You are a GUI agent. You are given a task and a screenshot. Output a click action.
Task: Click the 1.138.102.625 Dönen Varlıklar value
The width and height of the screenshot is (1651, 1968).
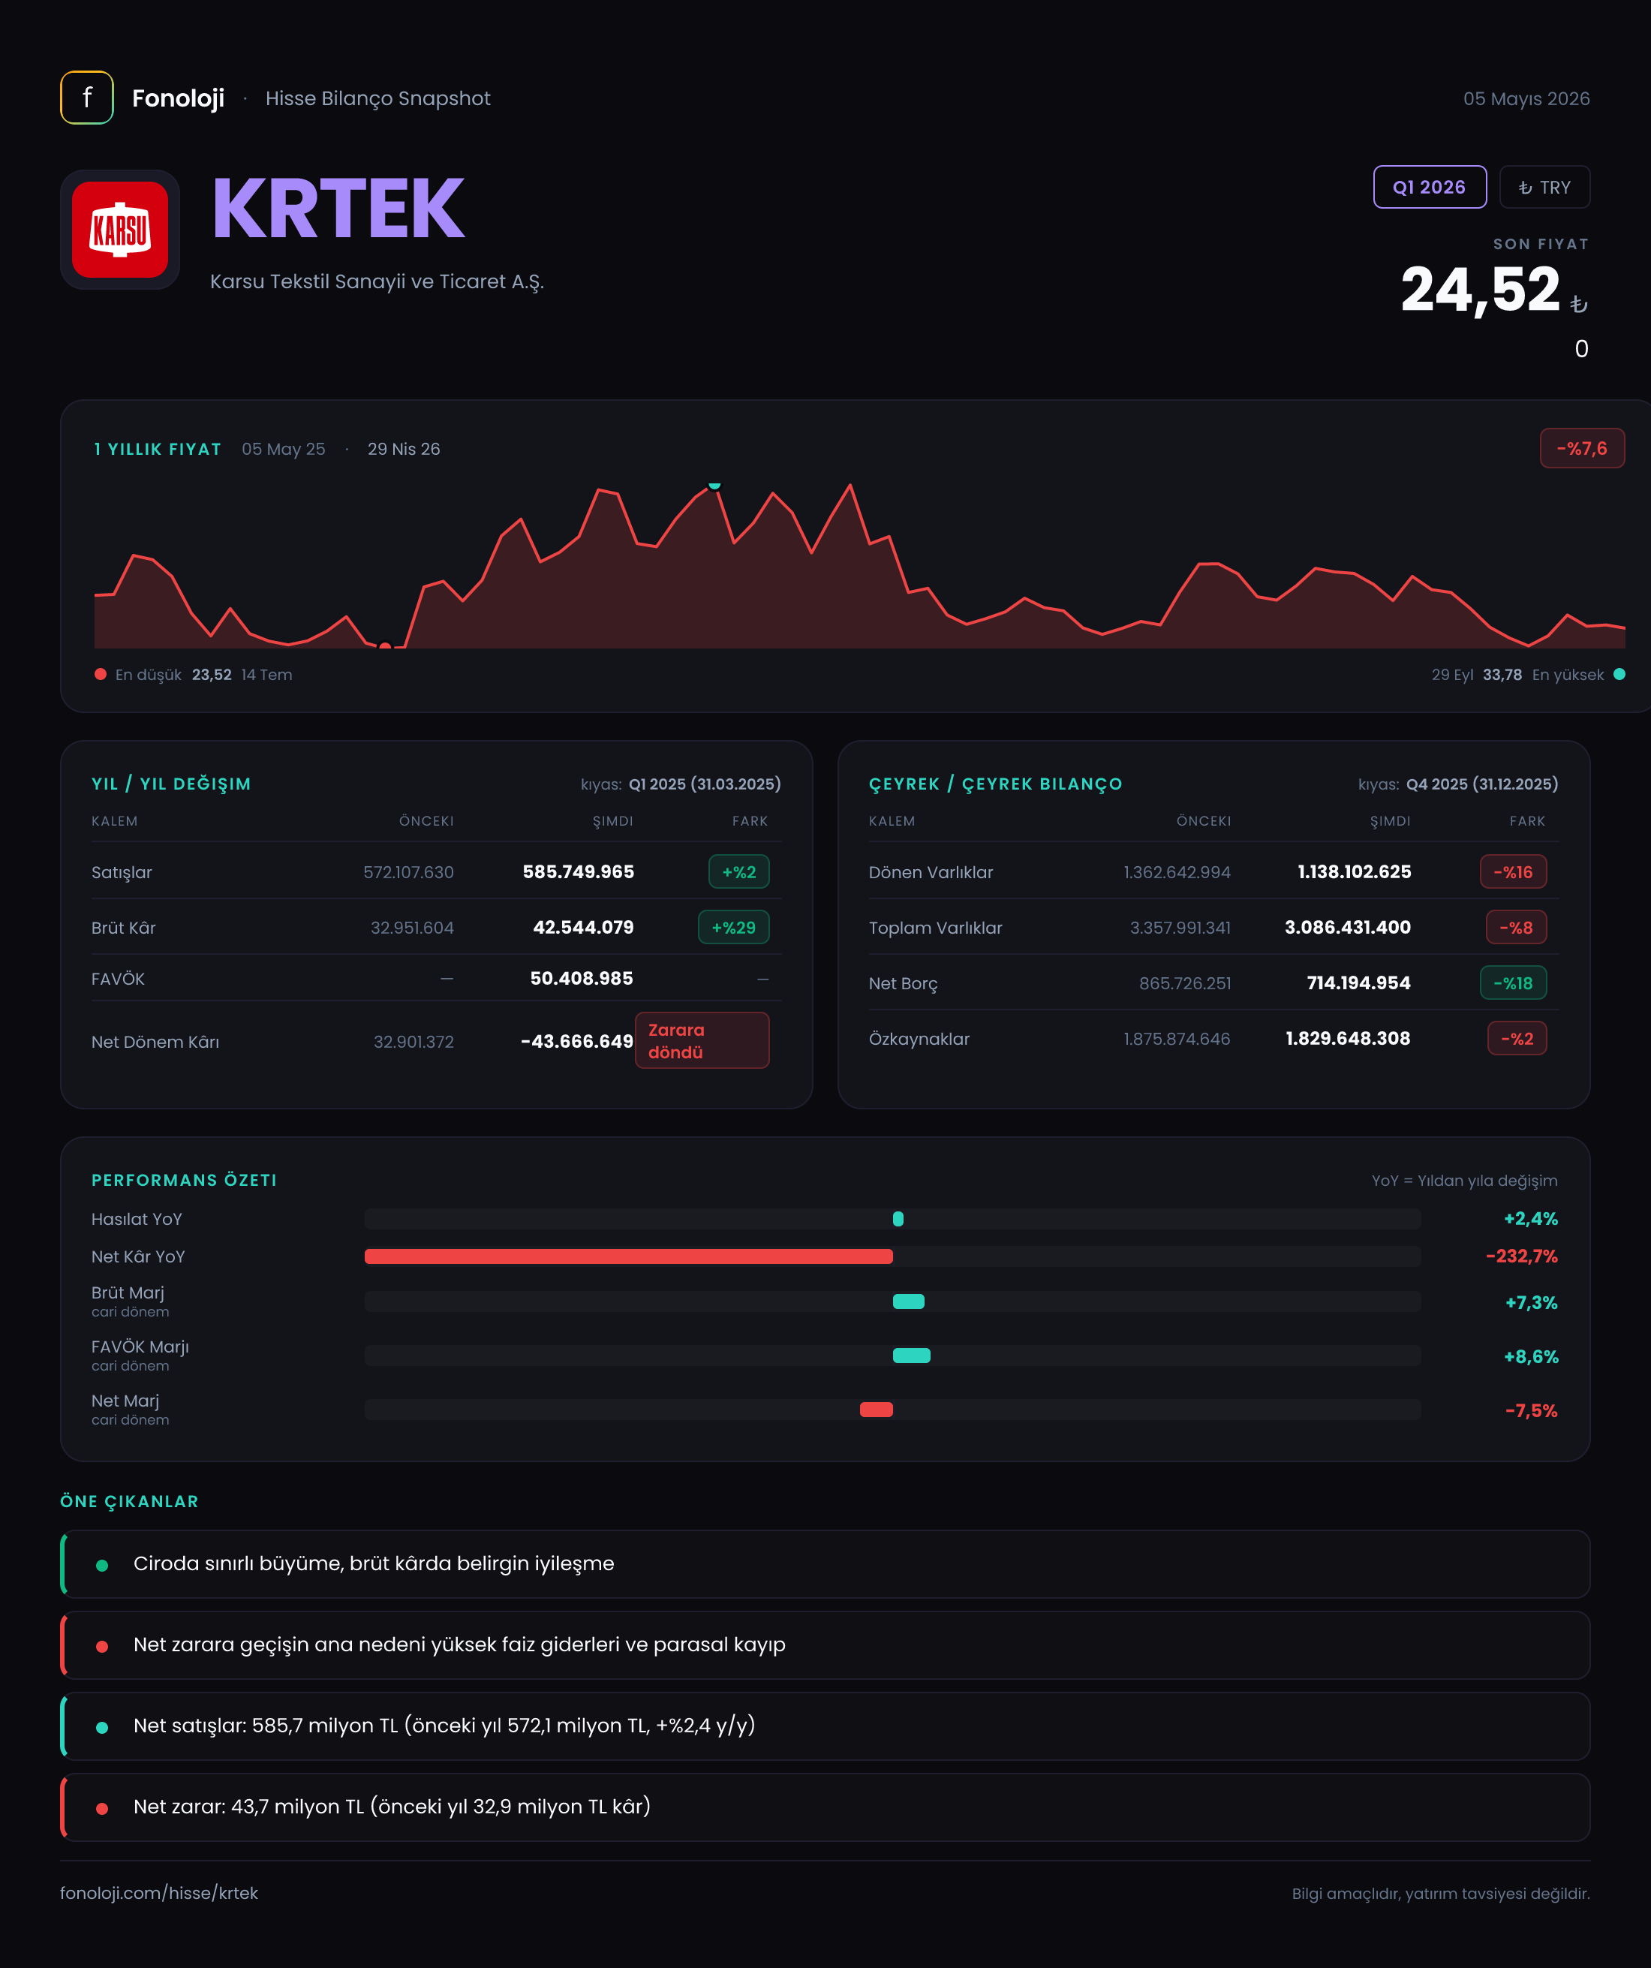(1354, 871)
